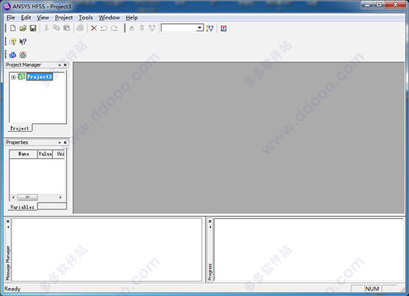Insert an HFSS design with the blue 3D icon
409x296 pixels.
12,55
